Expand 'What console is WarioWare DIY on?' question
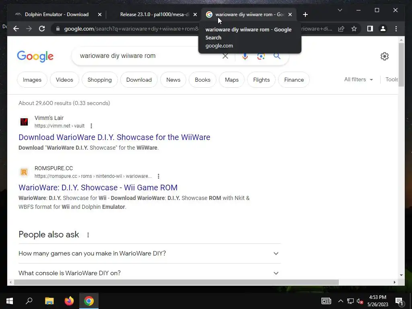The width and height of the screenshot is (412, 309). click(x=150, y=273)
